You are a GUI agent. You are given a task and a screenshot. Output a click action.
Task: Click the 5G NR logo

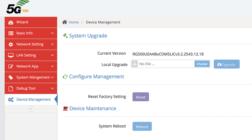18,7
